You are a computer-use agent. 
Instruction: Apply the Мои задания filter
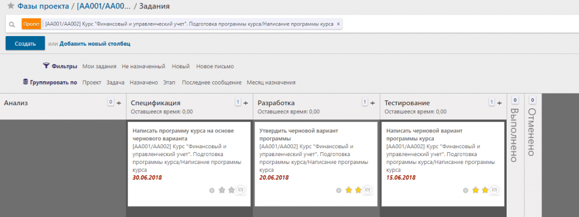(100, 67)
